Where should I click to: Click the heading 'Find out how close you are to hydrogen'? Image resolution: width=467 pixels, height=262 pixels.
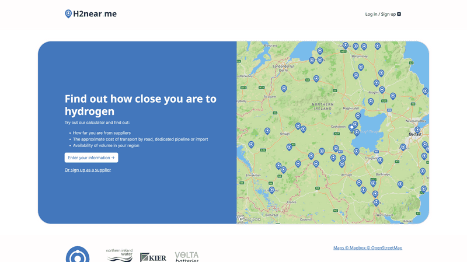tap(141, 105)
